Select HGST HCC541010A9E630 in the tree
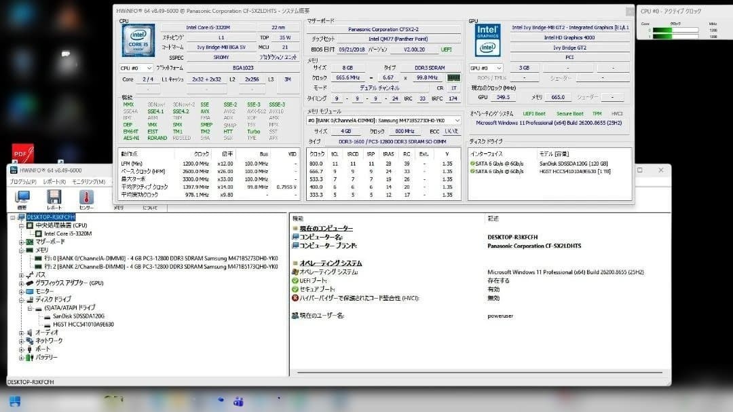This screenshot has width=733, height=412. pyautogui.click(x=83, y=324)
